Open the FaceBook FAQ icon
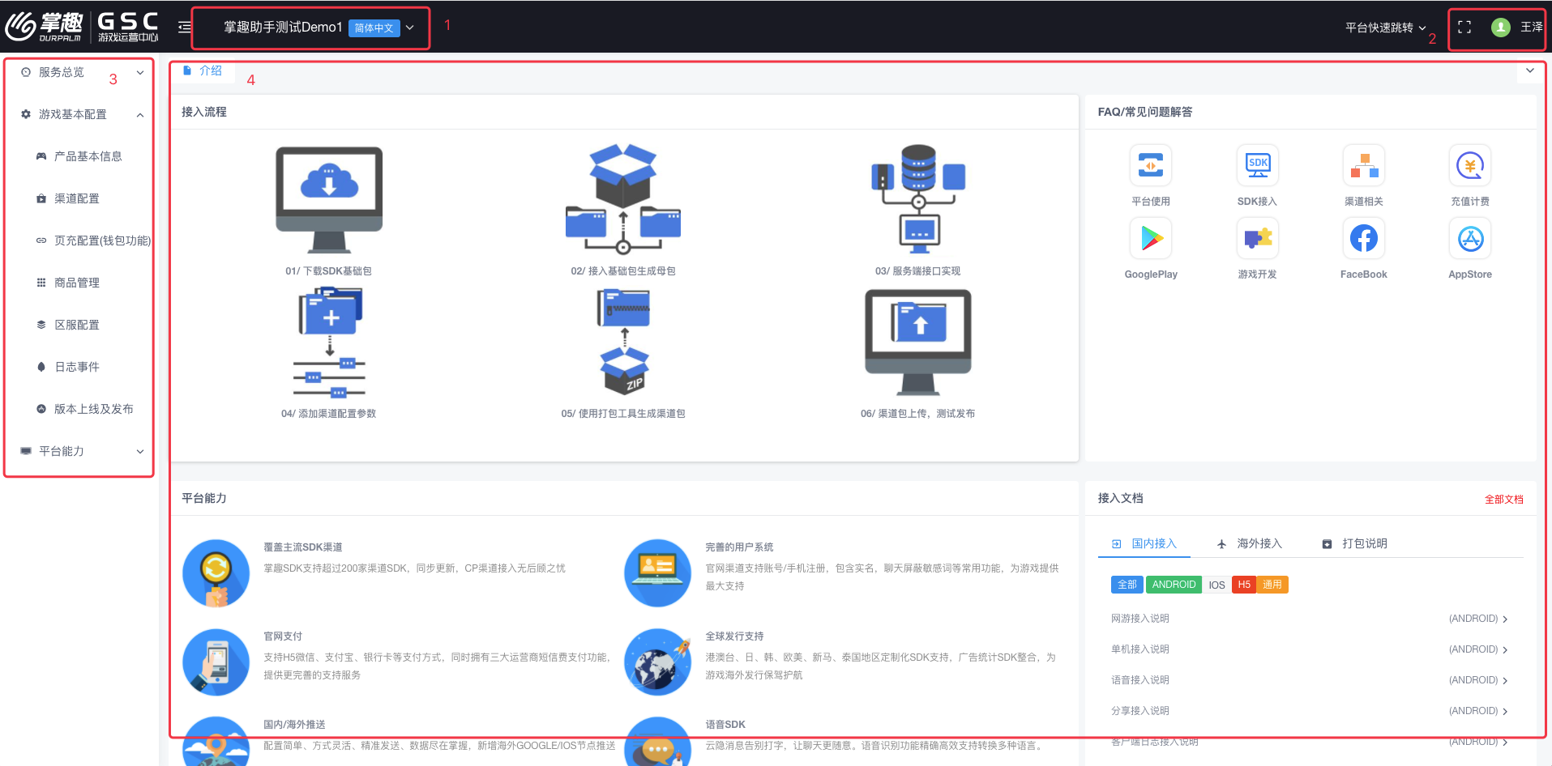The height and width of the screenshot is (766, 1552). click(x=1363, y=239)
